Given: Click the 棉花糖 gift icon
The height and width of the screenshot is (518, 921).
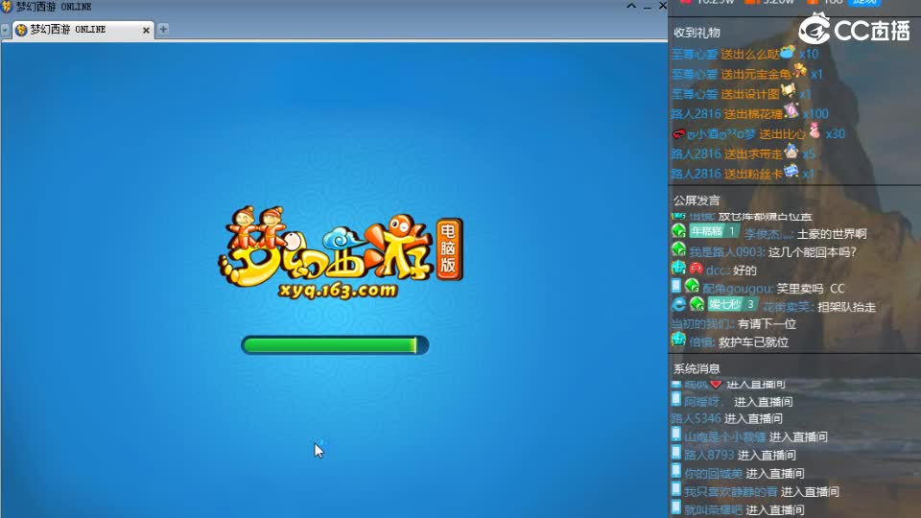Looking at the screenshot, I should [791, 111].
